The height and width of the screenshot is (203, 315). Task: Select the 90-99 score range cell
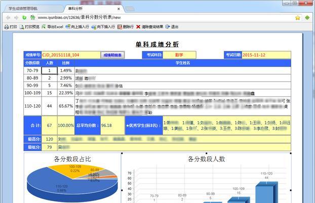[x=32, y=85]
